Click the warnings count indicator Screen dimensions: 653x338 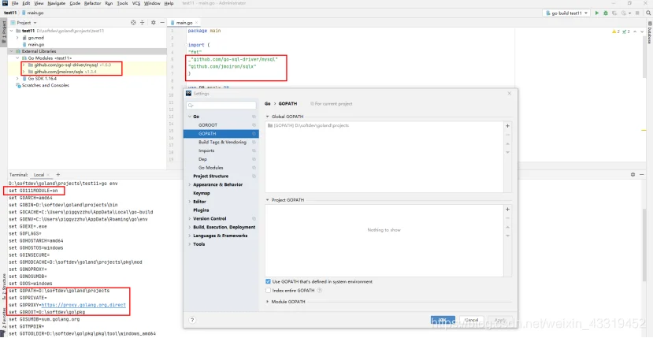[x=615, y=32]
